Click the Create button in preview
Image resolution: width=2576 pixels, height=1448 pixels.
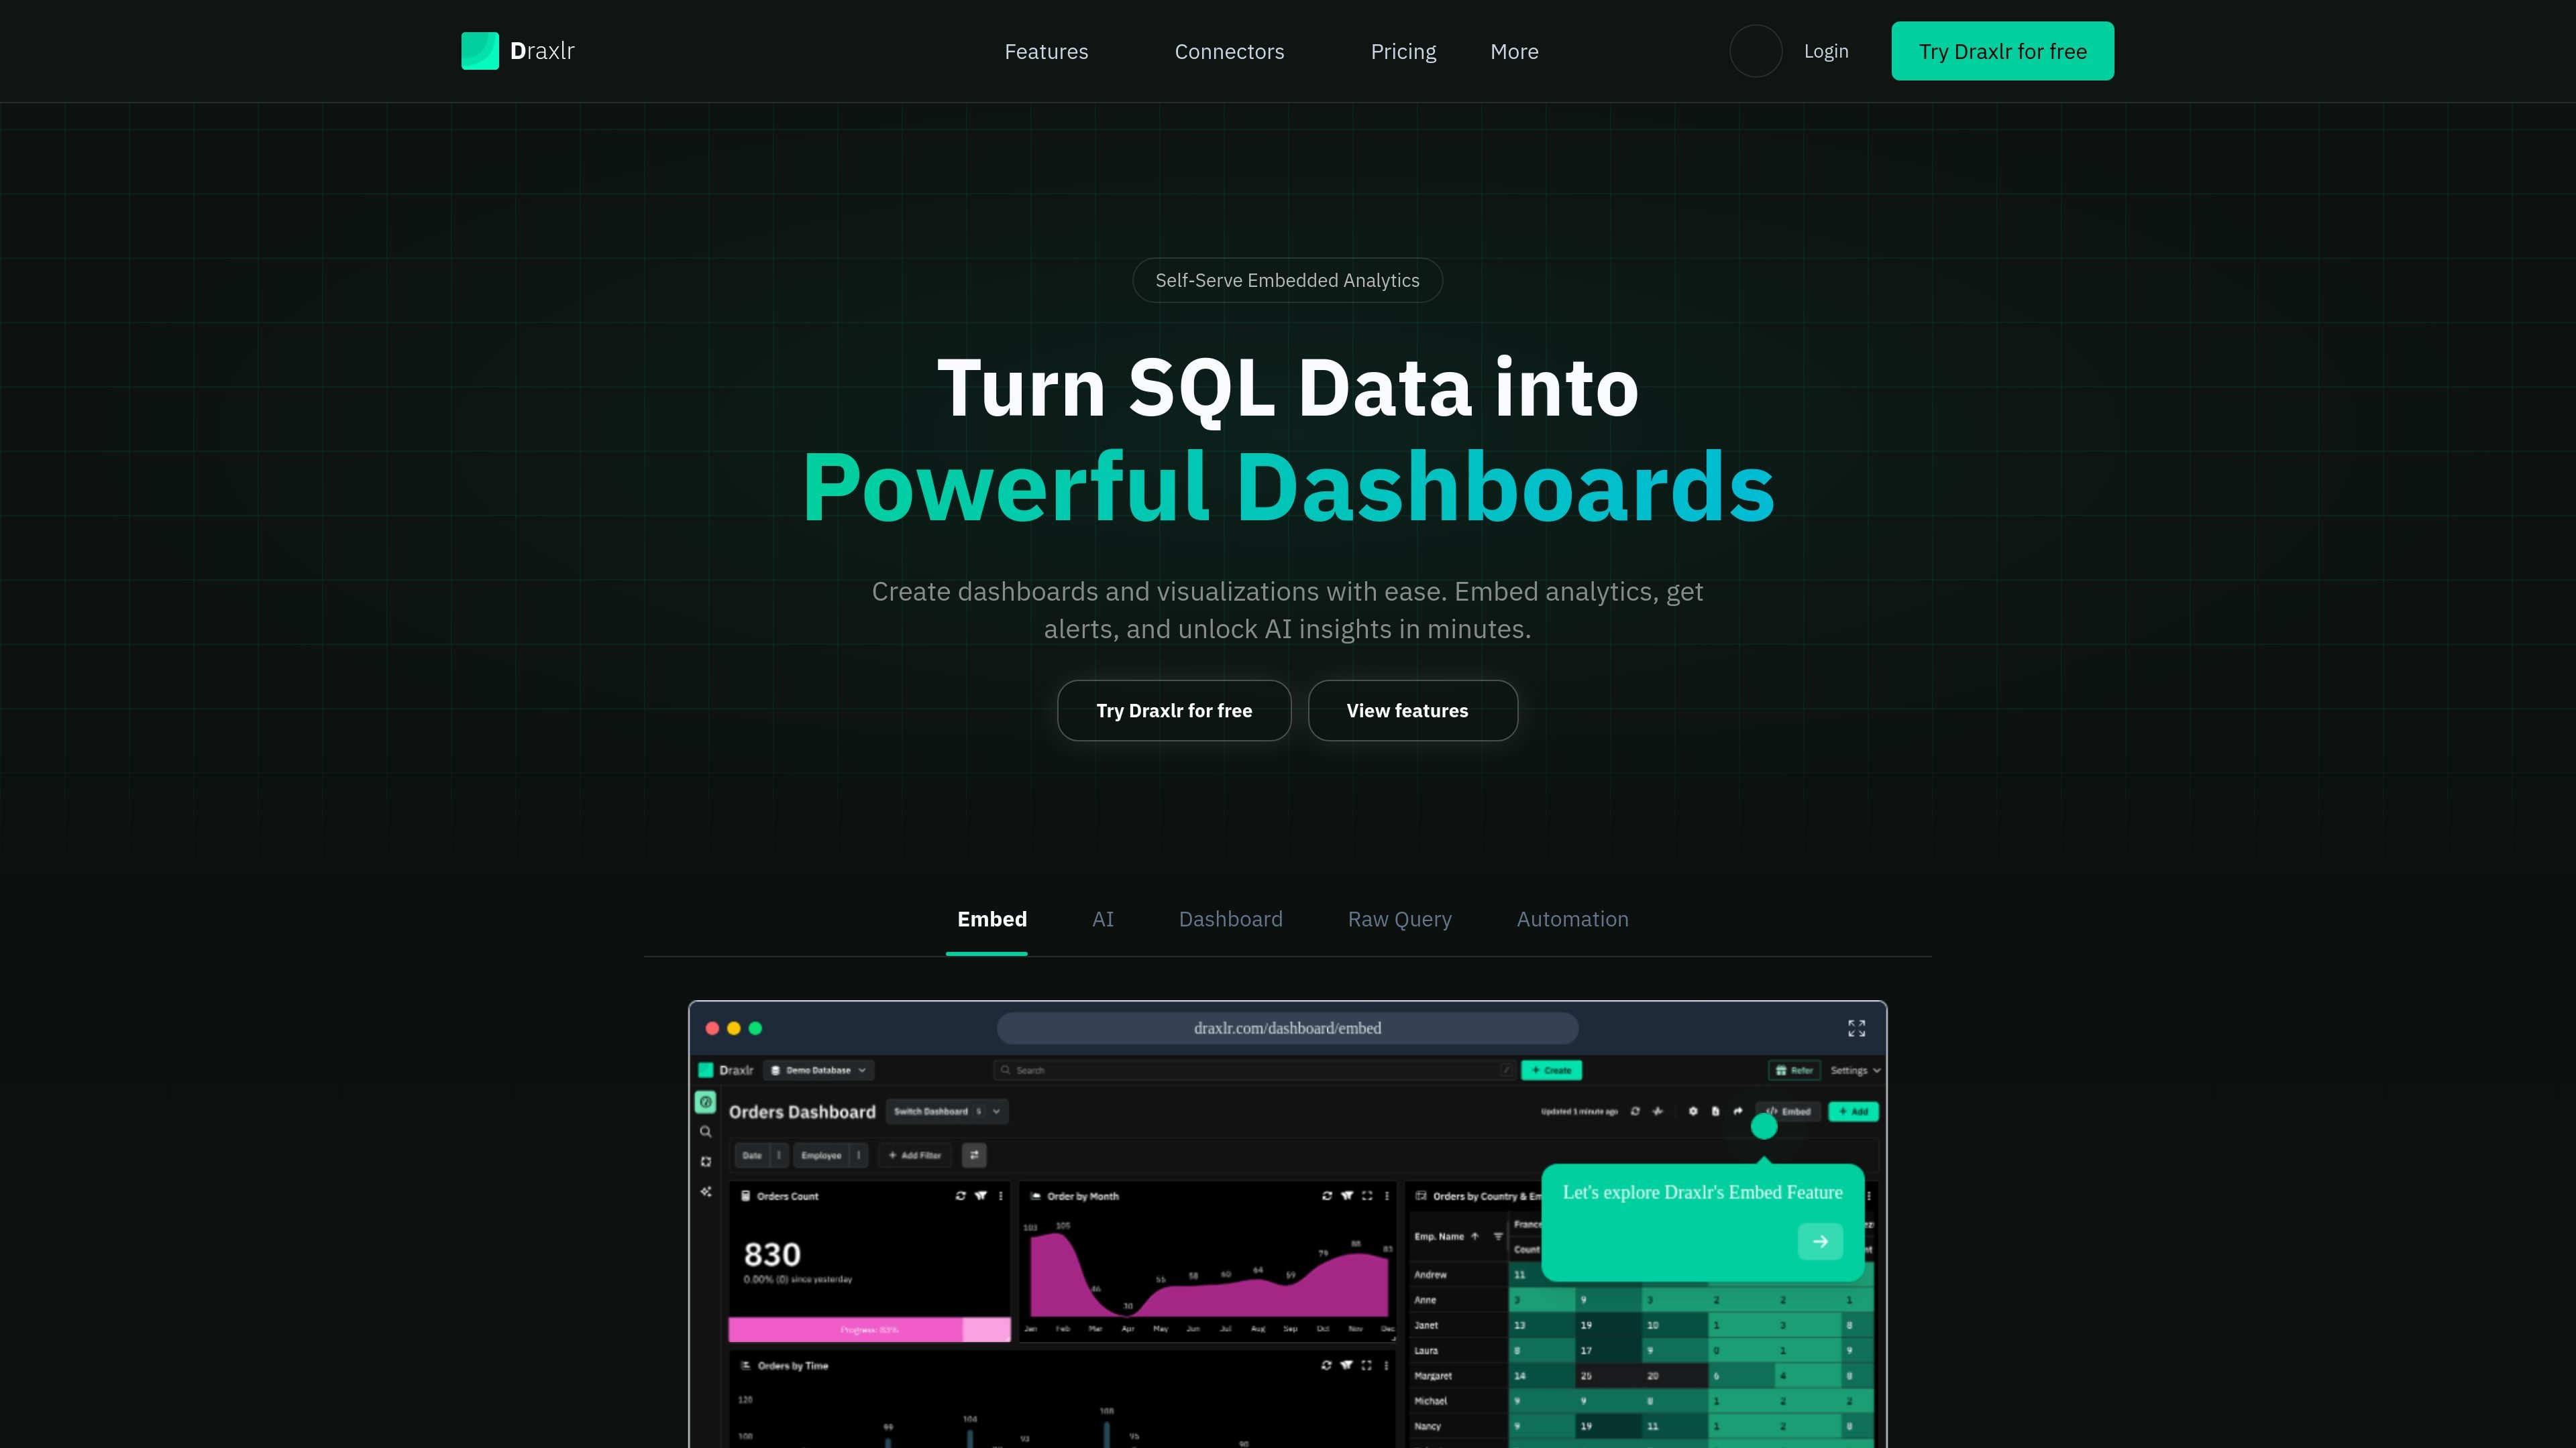click(1551, 1071)
